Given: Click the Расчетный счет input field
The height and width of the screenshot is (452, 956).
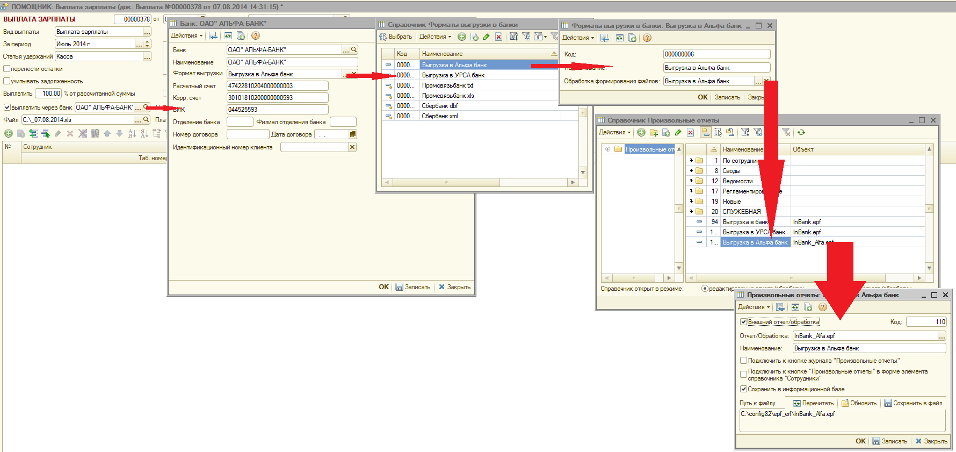Looking at the screenshot, I should [x=277, y=86].
